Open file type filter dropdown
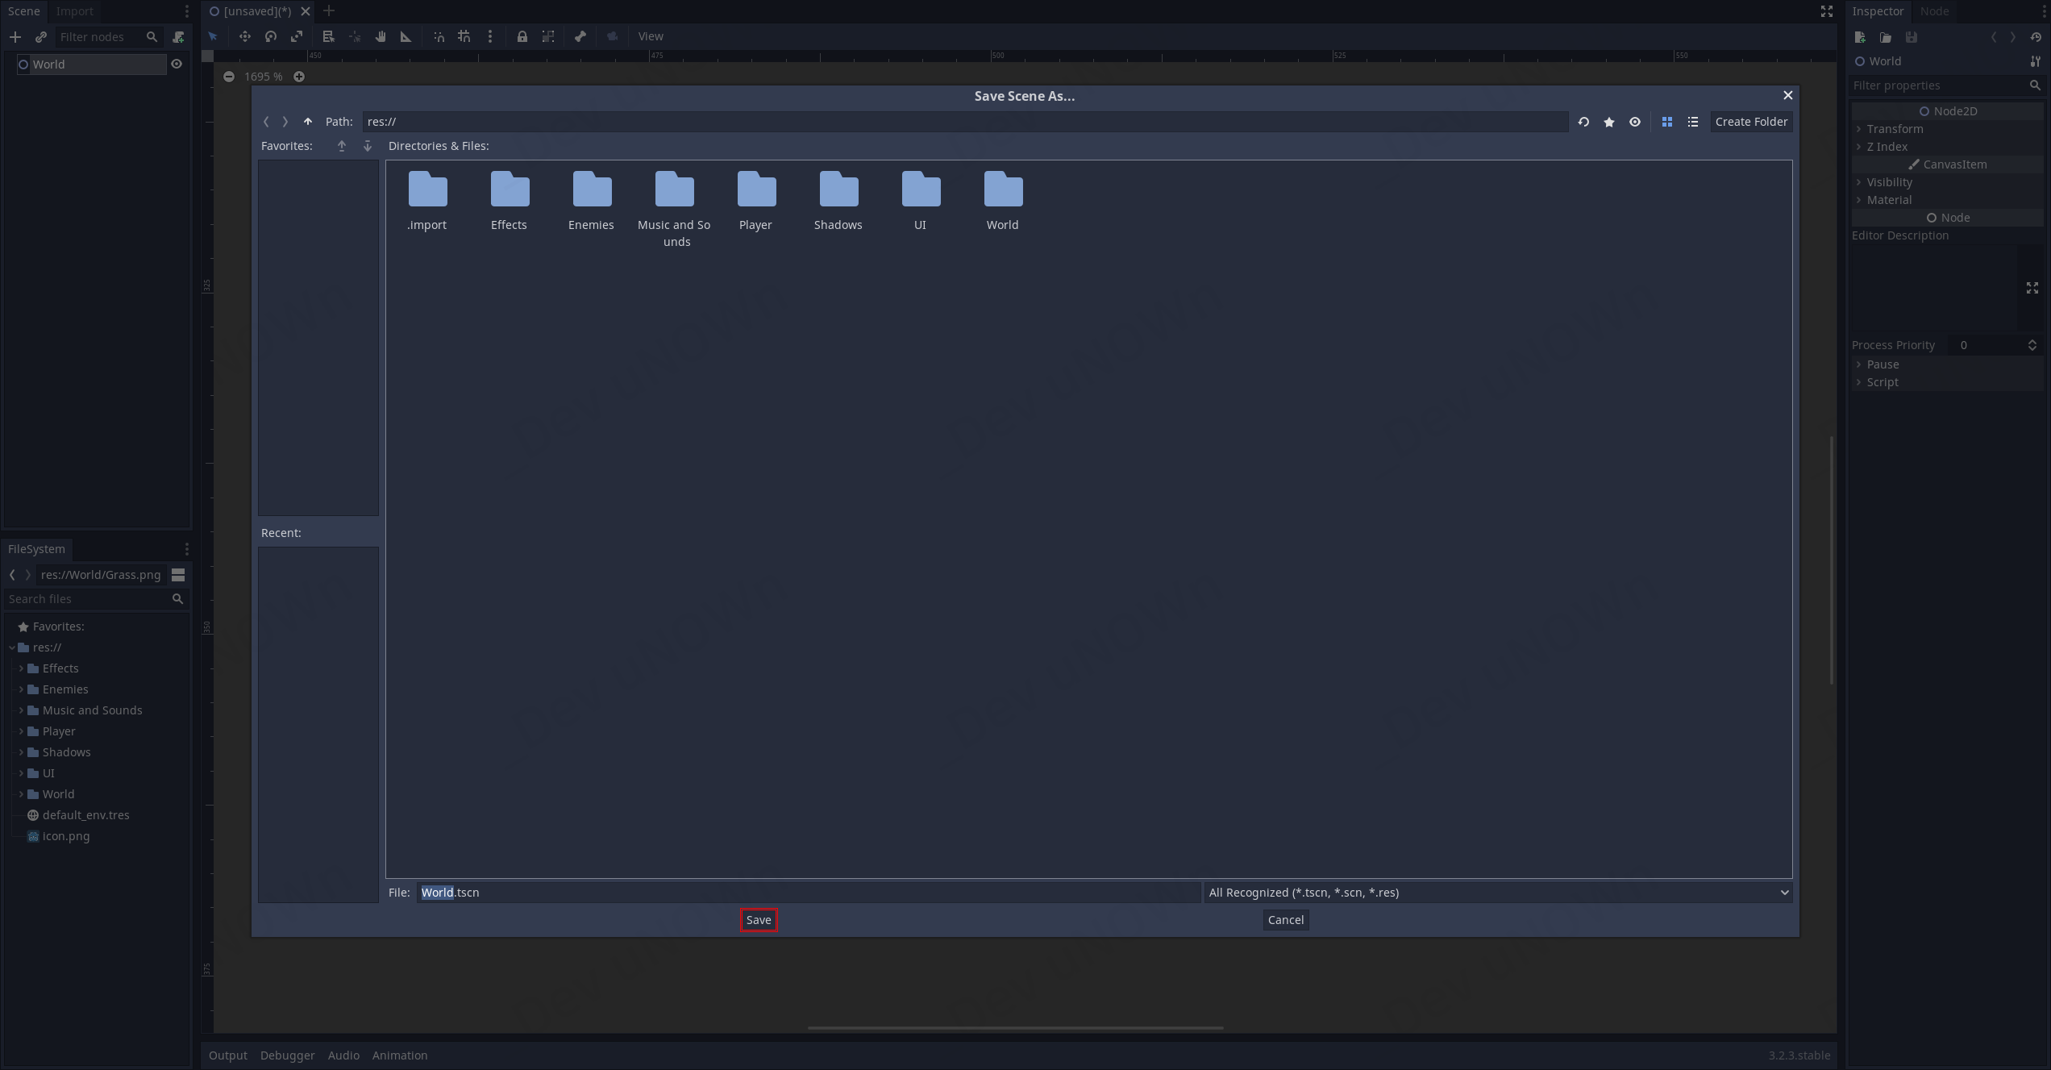The height and width of the screenshot is (1070, 2051). click(1498, 893)
